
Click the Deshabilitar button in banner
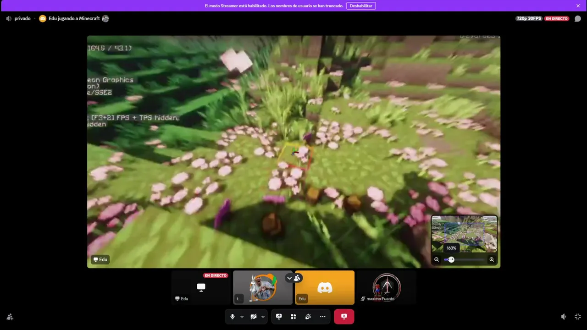361,6
